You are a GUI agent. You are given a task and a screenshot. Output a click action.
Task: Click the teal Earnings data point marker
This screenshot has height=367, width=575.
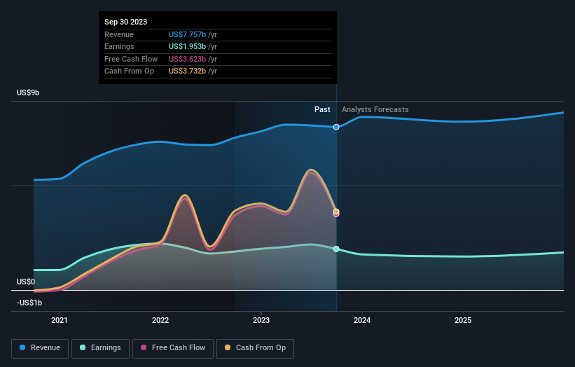pos(336,249)
